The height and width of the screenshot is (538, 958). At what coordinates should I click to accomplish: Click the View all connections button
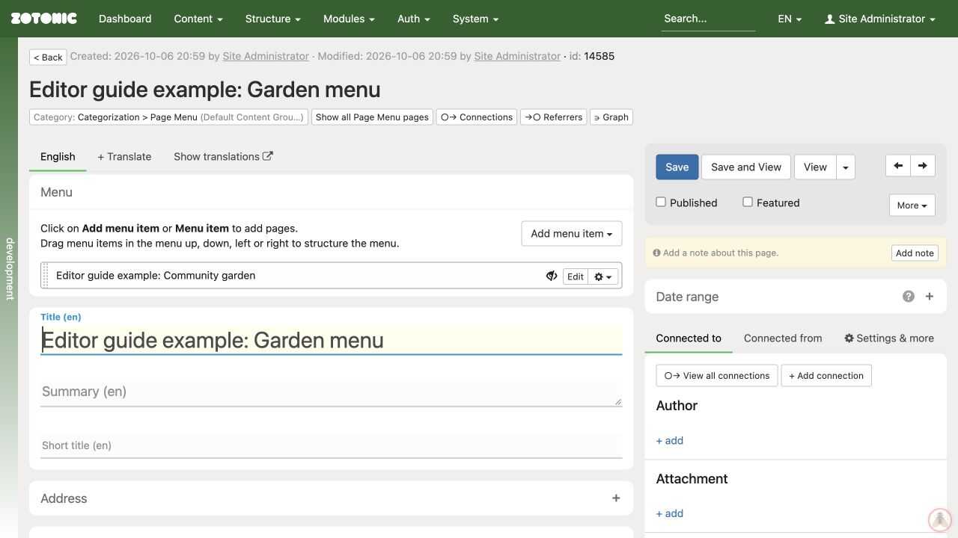[x=717, y=376]
